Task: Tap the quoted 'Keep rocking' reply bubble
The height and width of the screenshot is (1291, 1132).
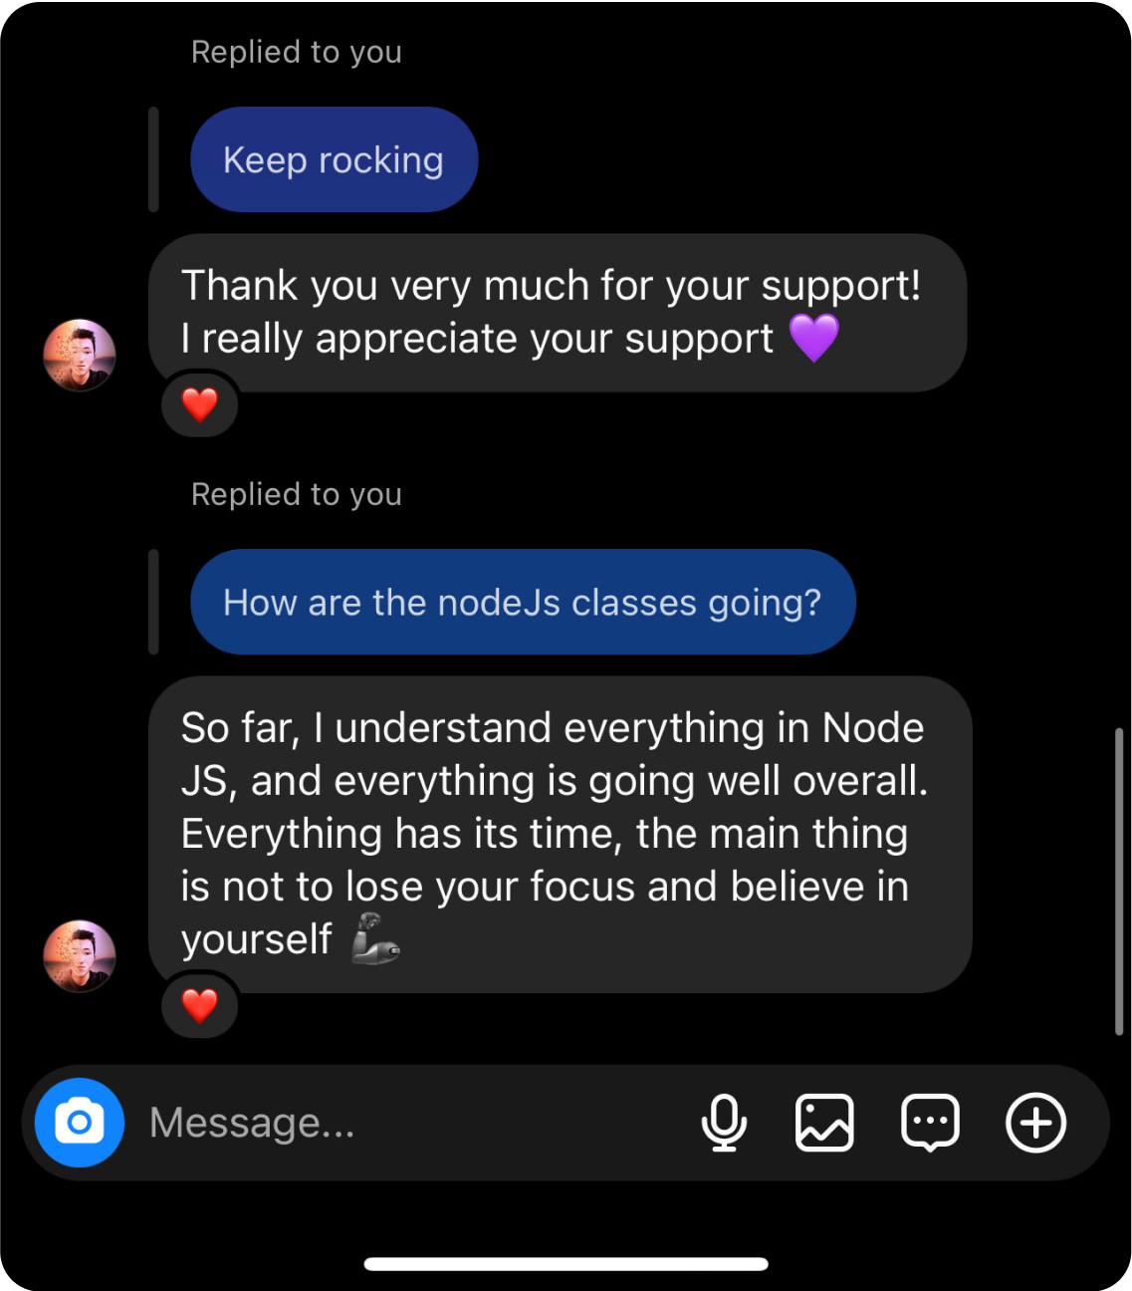Action: tap(335, 159)
